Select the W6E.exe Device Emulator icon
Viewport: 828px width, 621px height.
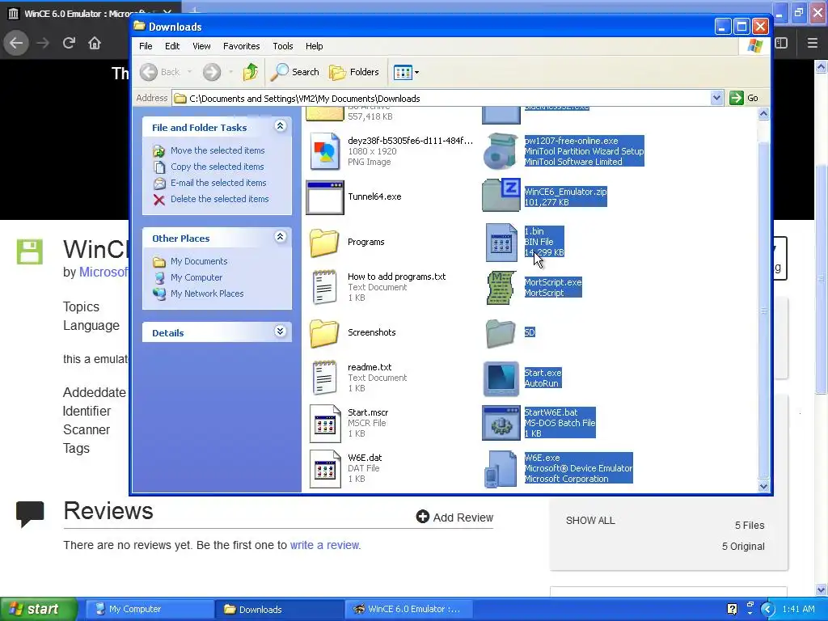501,468
